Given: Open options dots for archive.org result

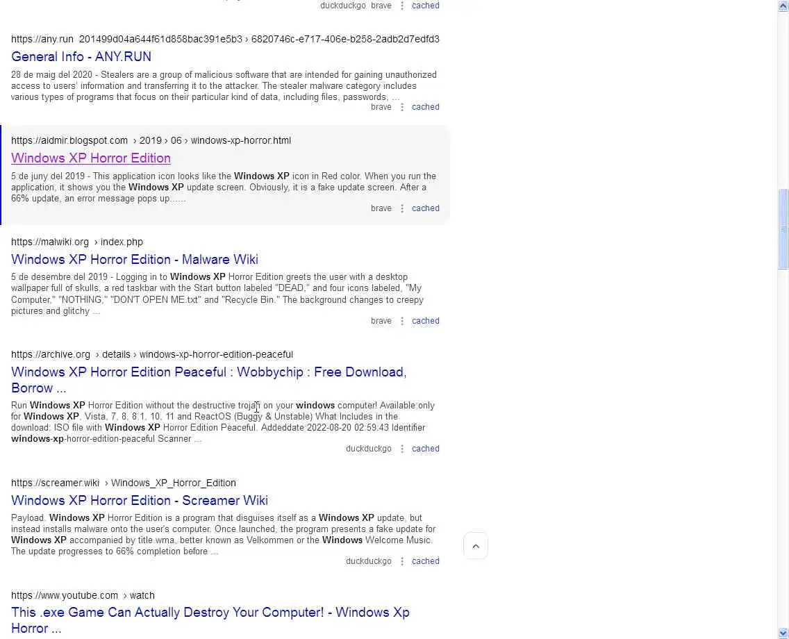Looking at the screenshot, I should pos(401,449).
